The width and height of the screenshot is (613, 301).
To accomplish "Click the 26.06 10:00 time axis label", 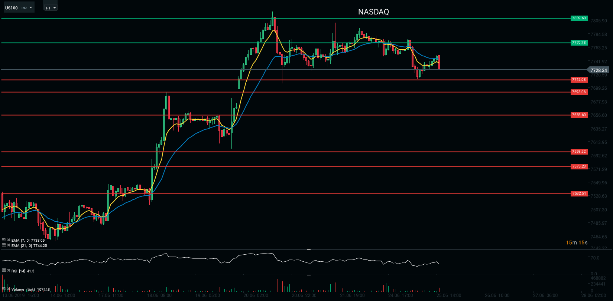I will pyautogui.click(x=497, y=295).
